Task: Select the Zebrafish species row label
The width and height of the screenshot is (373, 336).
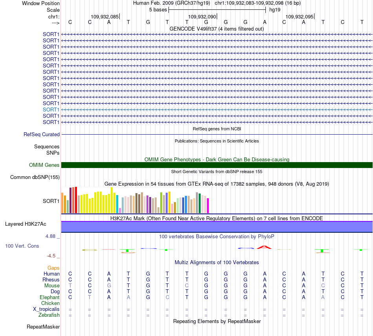Action: click(x=49, y=315)
